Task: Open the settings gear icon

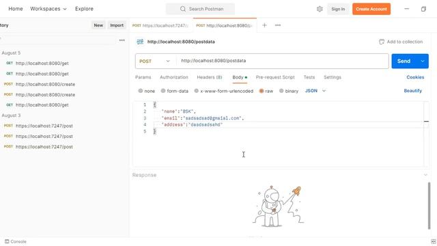Action: 320,9
